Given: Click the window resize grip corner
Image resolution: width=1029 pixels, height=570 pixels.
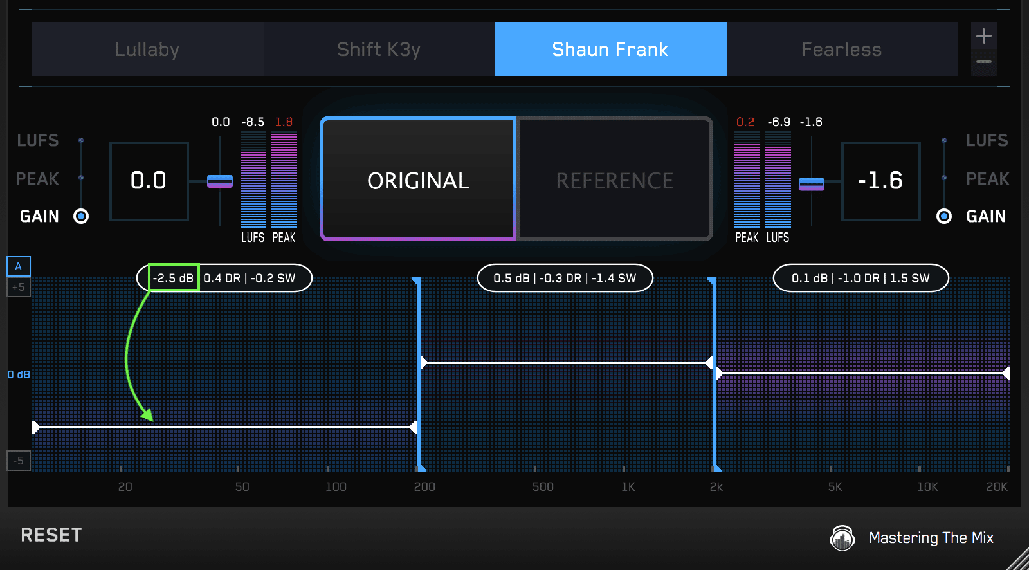Looking at the screenshot, I should [1019, 560].
